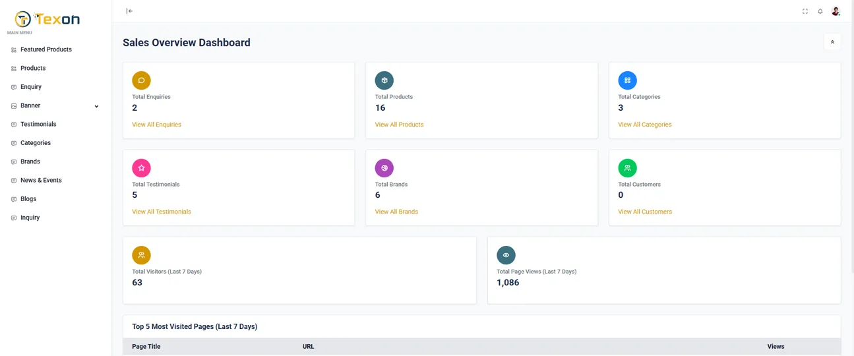The image size is (854, 356).
Task: Follow View All Customers link
Action: point(645,212)
